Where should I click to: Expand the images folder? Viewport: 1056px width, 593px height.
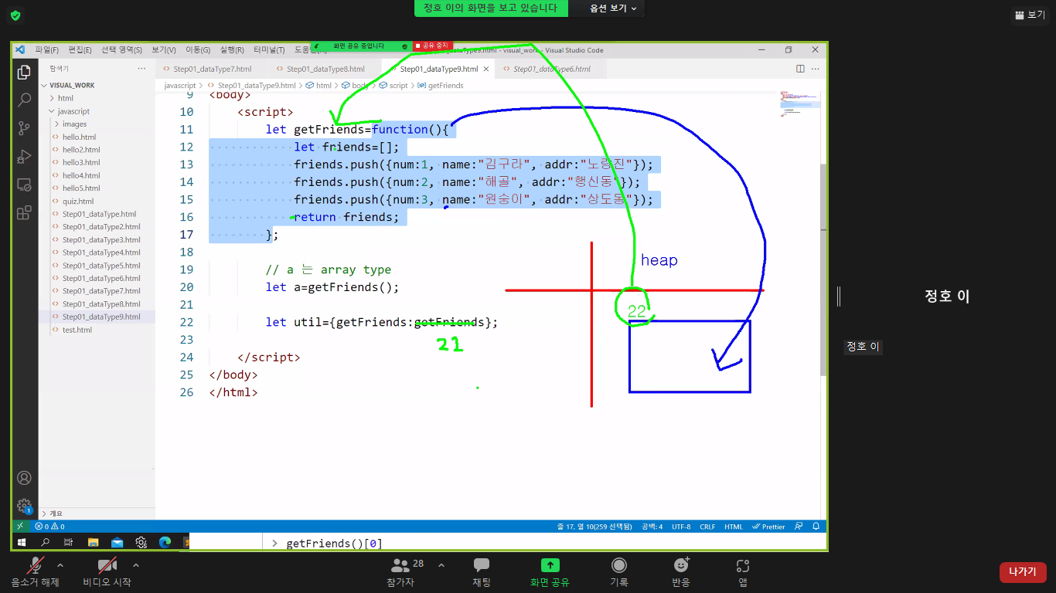74,124
